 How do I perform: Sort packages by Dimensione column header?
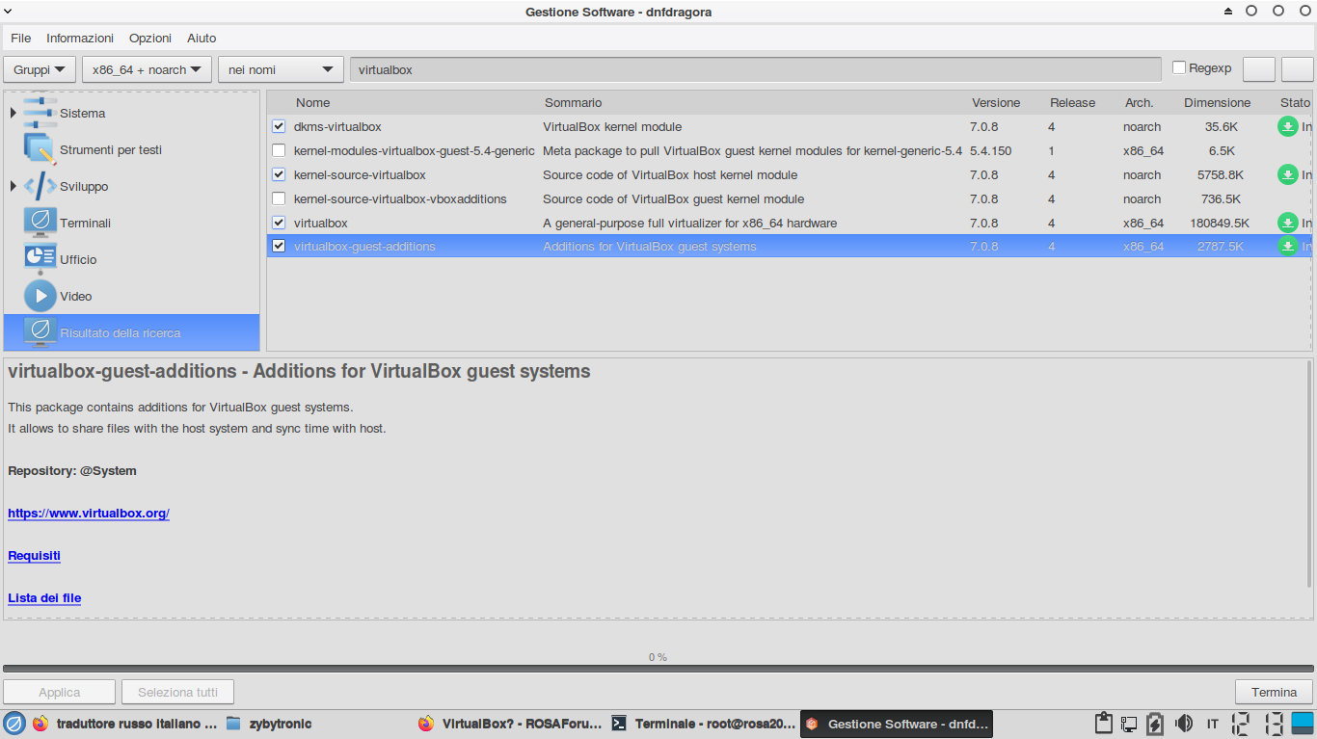point(1217,102)
